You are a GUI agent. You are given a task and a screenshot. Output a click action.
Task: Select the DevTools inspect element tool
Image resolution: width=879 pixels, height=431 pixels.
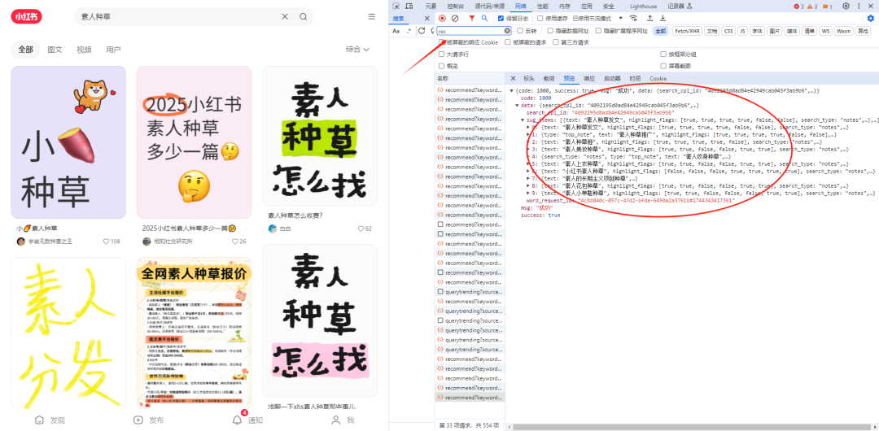click(x=396, y=7)
